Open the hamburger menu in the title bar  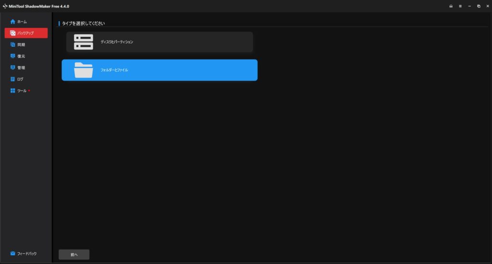tap(460, 6)
